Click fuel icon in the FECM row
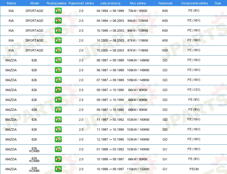227x174 pixels. (x=58, y=169)
